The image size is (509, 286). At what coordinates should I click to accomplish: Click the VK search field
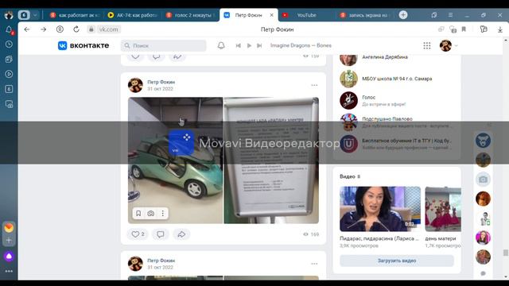[164, 46]
